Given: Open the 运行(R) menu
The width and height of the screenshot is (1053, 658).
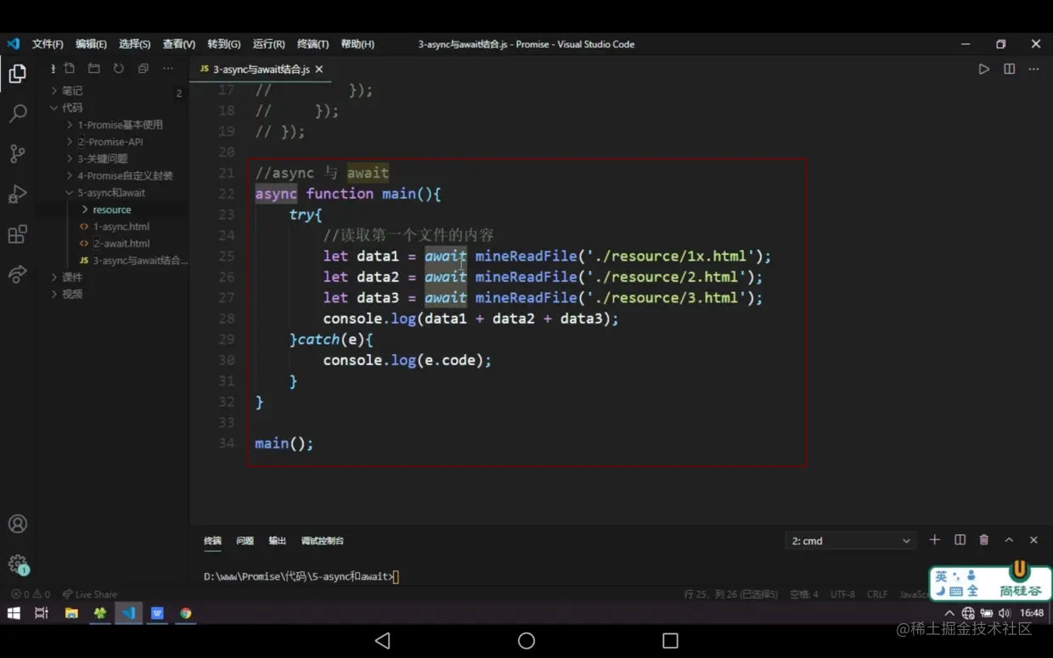Looking at the screenshot, I should [268, 44].
